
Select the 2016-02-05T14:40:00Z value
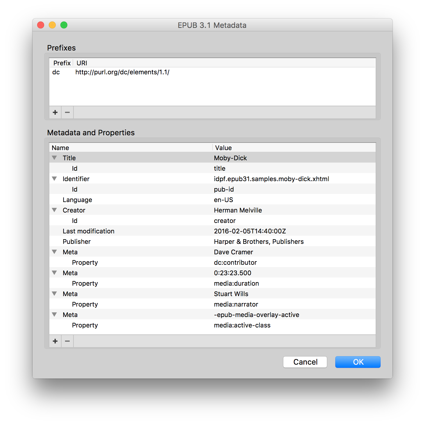(x=250, y=231)
